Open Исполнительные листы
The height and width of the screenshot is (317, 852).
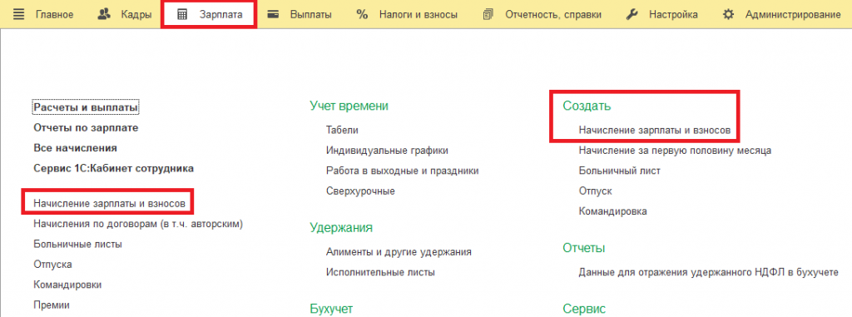pos(380,272)
